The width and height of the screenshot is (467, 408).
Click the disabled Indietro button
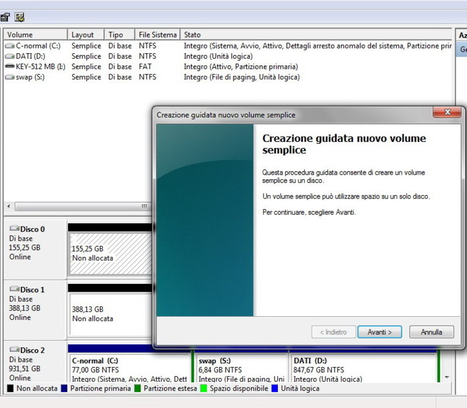pyautogui.click(x=333, y=332)
